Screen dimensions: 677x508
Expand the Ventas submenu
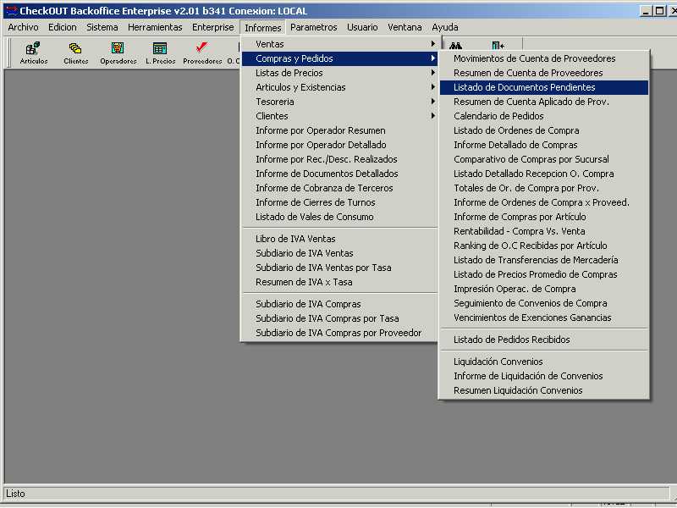[x=339, y=44]
